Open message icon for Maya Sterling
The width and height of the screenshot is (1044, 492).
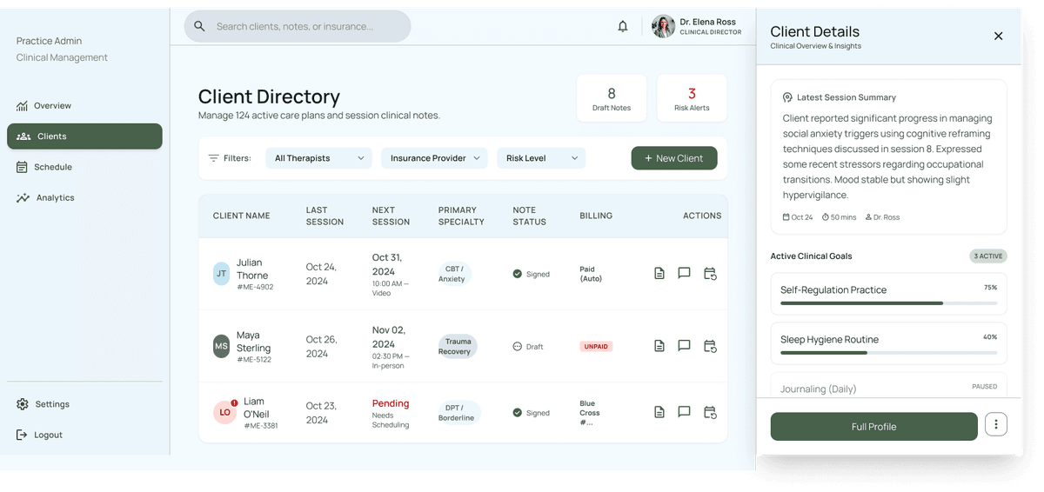click(x=684, y=345)
